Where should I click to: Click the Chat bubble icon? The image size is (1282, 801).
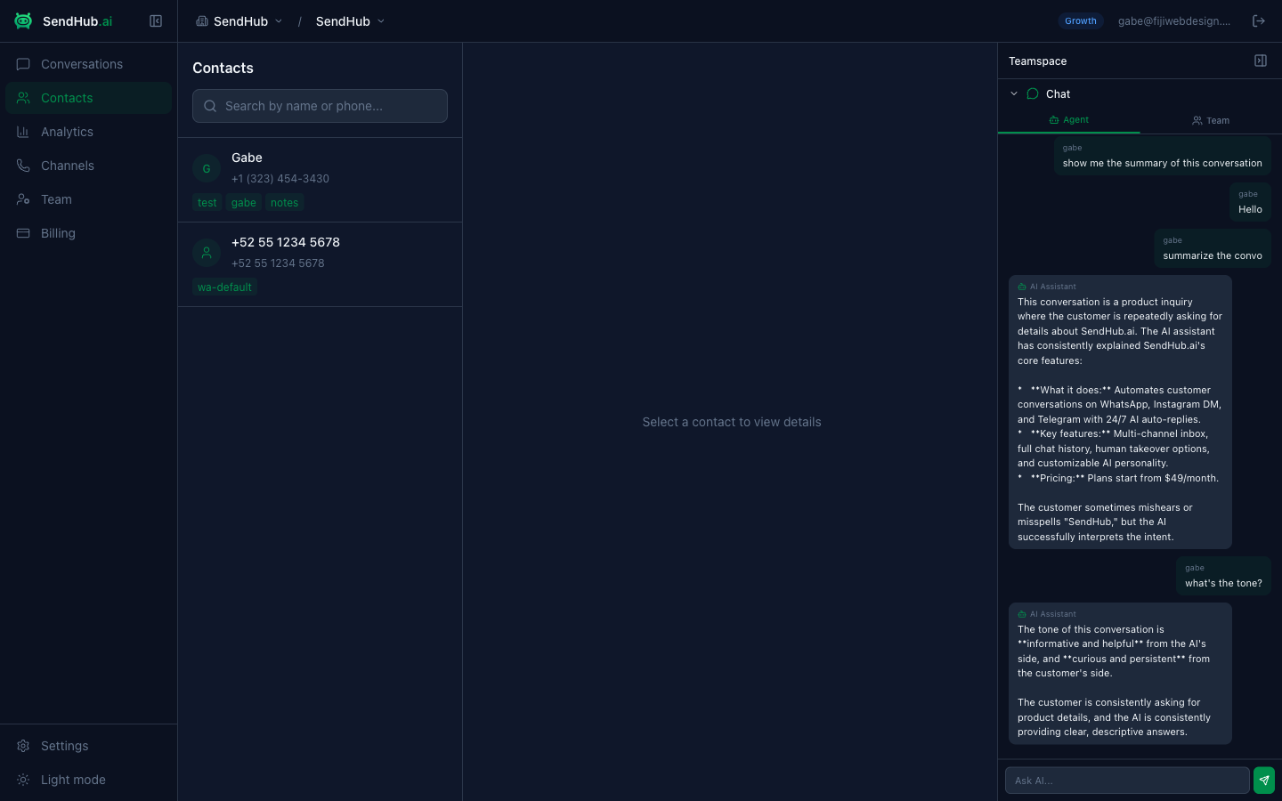(1033, 93)
